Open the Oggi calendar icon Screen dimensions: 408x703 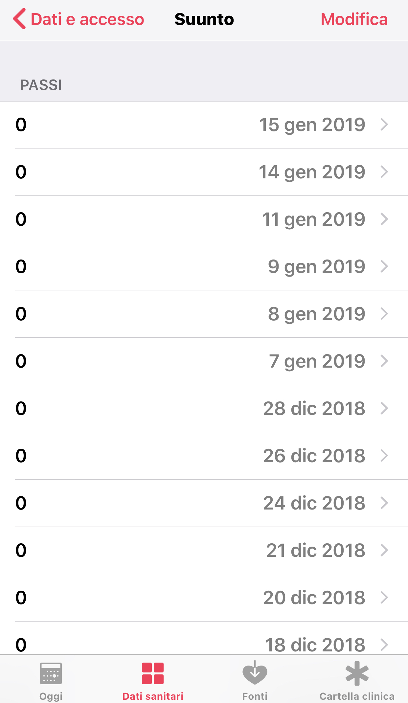[x=51, y=673]
